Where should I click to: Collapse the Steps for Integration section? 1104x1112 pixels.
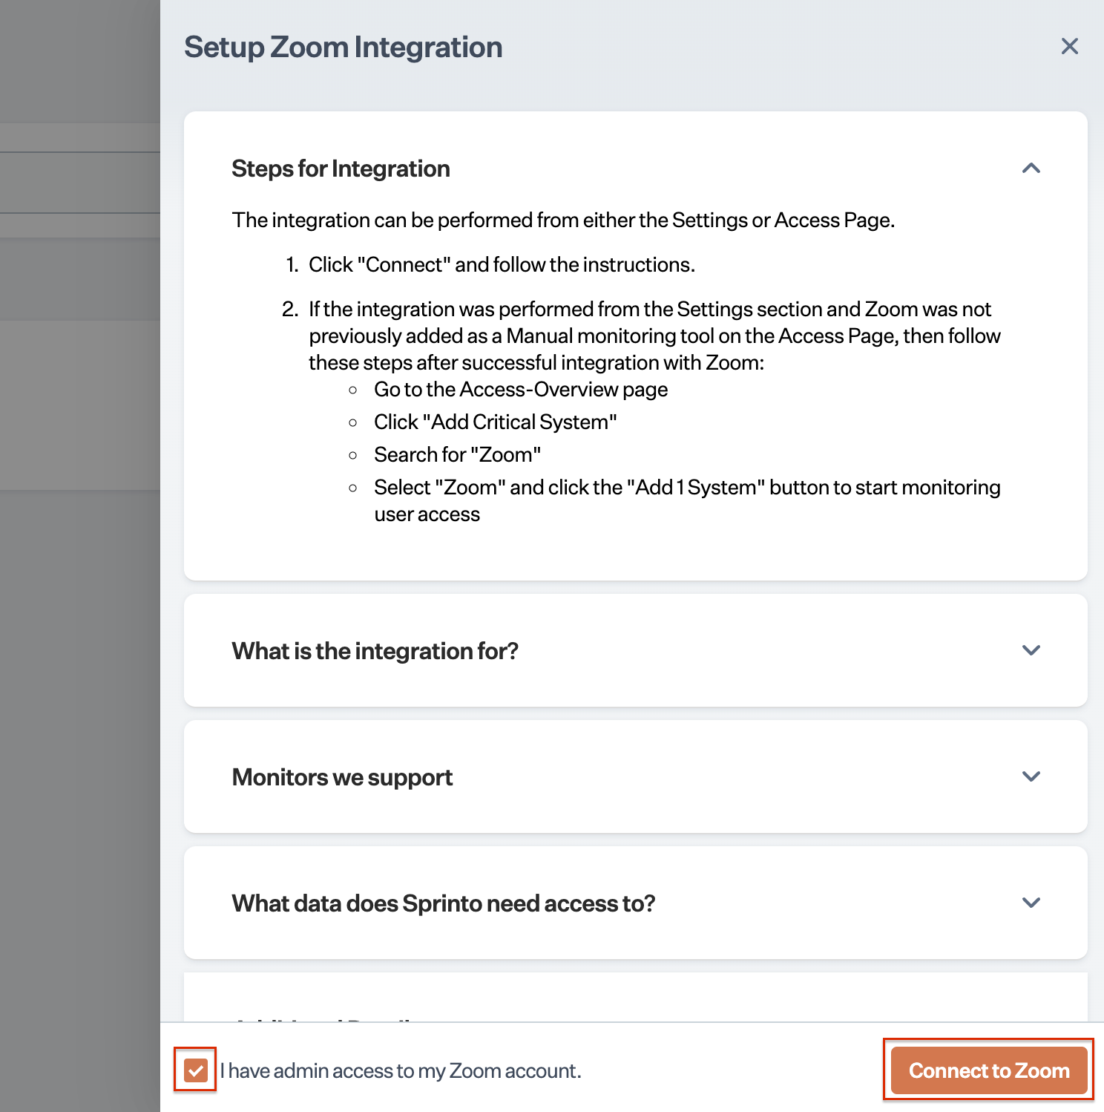[1031, 169]
